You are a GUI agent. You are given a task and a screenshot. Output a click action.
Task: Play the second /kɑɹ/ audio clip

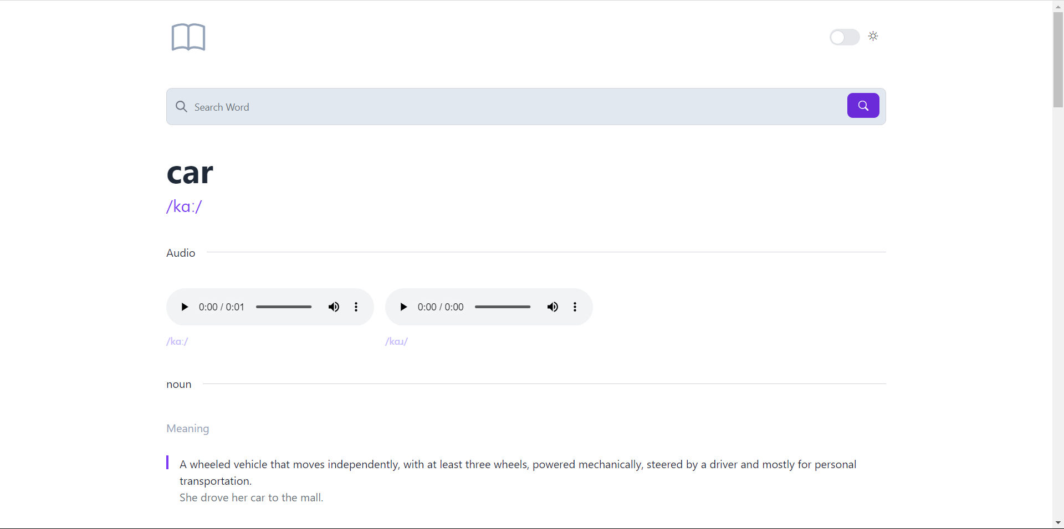(403, 307)
